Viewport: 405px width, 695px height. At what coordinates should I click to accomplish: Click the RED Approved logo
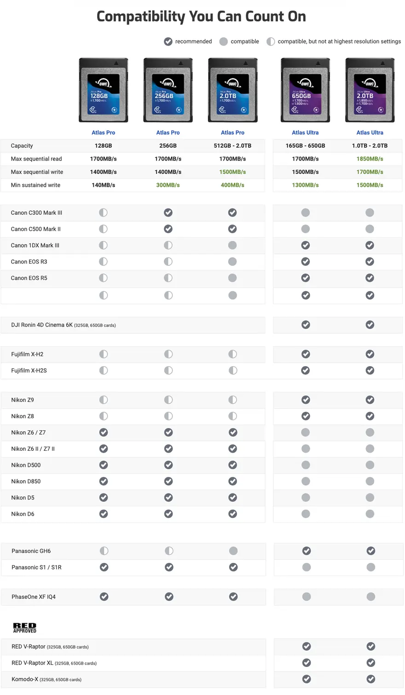(24, 627)
